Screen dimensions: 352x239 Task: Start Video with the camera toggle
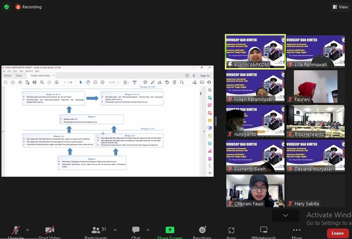tap(50, 230)
